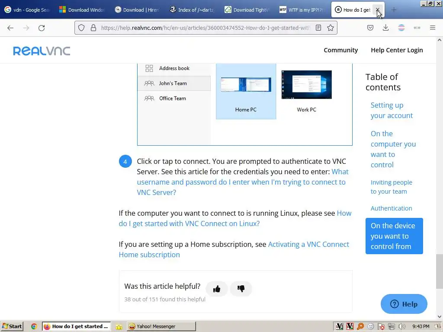The height and width of the screenshot is (332, 443).
Task: Open the Windows Start menu
Action: pyautogui.click(x=12, y=326)
